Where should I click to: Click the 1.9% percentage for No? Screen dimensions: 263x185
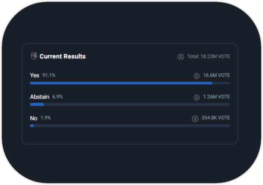click(x=46, y=118)
